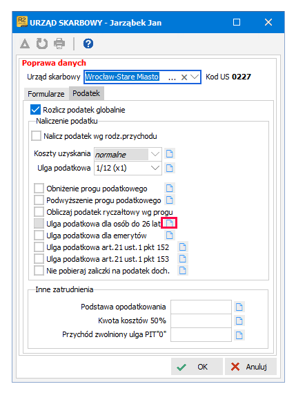Open document icon for Podwyższenie progu podatkowego
Screen dimensions: 305x402
170,200
